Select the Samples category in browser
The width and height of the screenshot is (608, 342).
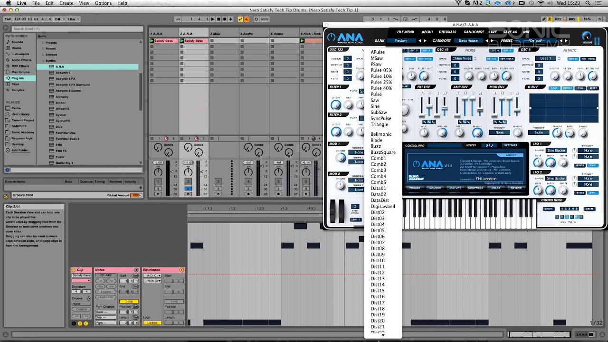pos(18,90)
